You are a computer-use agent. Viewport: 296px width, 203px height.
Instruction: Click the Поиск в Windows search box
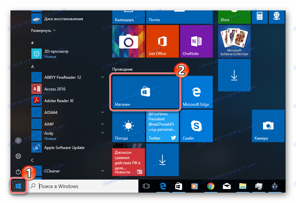pyautogui.click(x=82, y=186)
